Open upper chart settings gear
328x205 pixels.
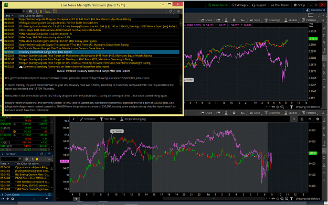coord(234,20)
